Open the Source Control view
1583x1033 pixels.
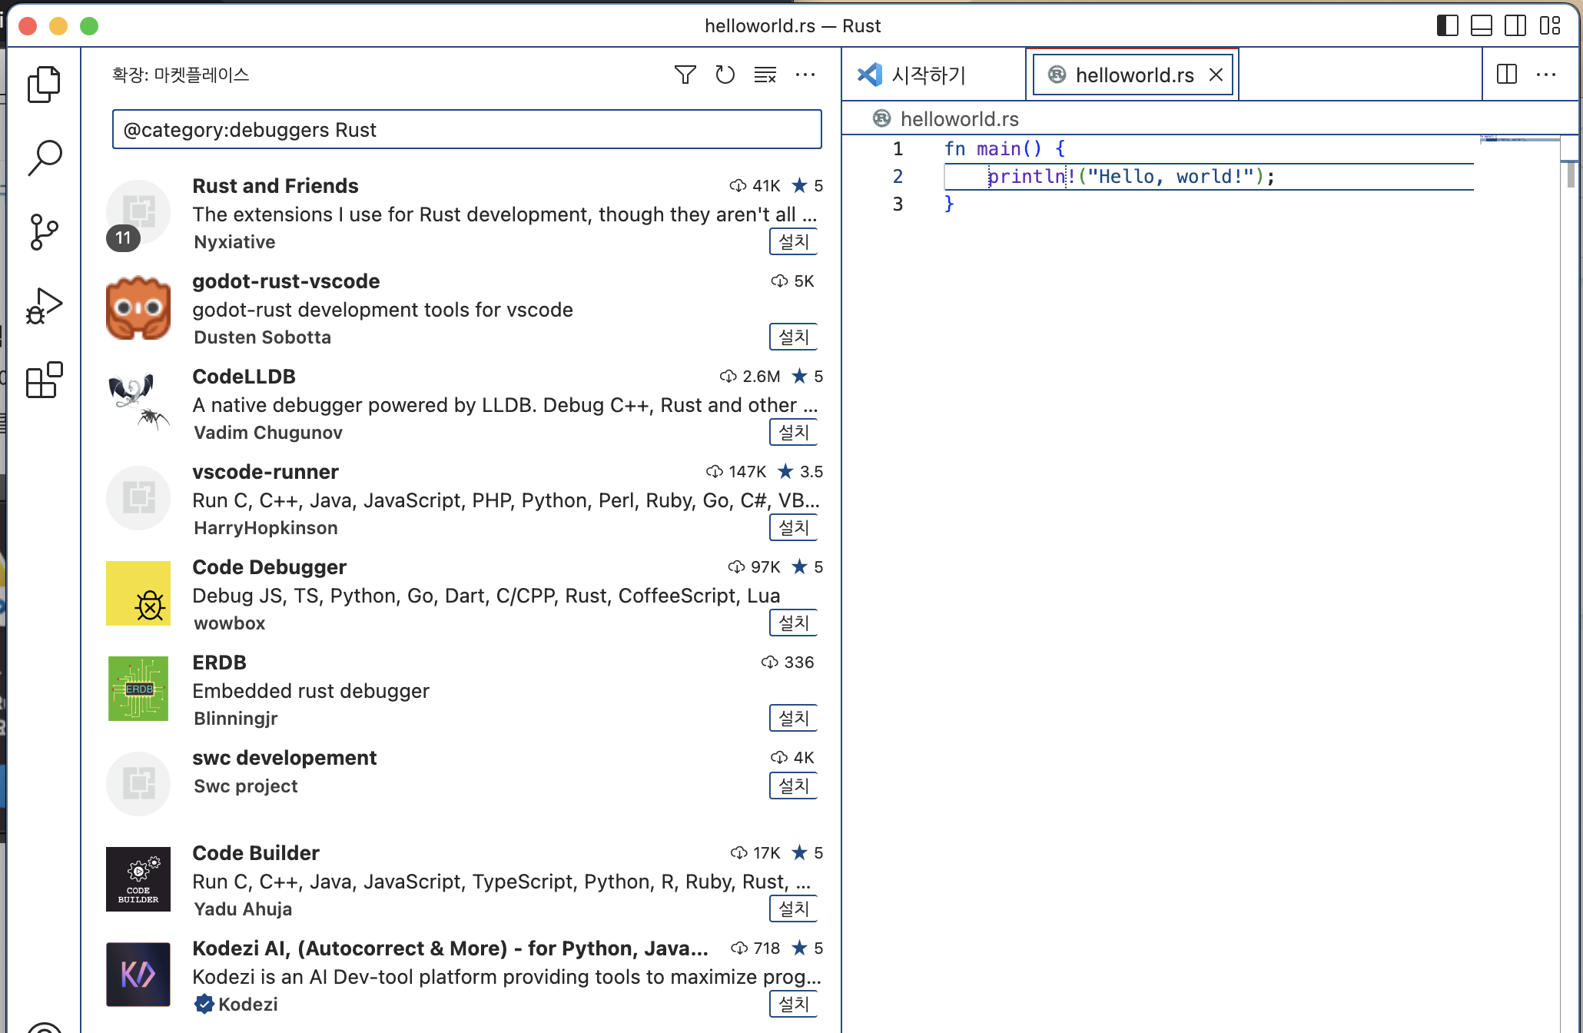tap(44, 231)
